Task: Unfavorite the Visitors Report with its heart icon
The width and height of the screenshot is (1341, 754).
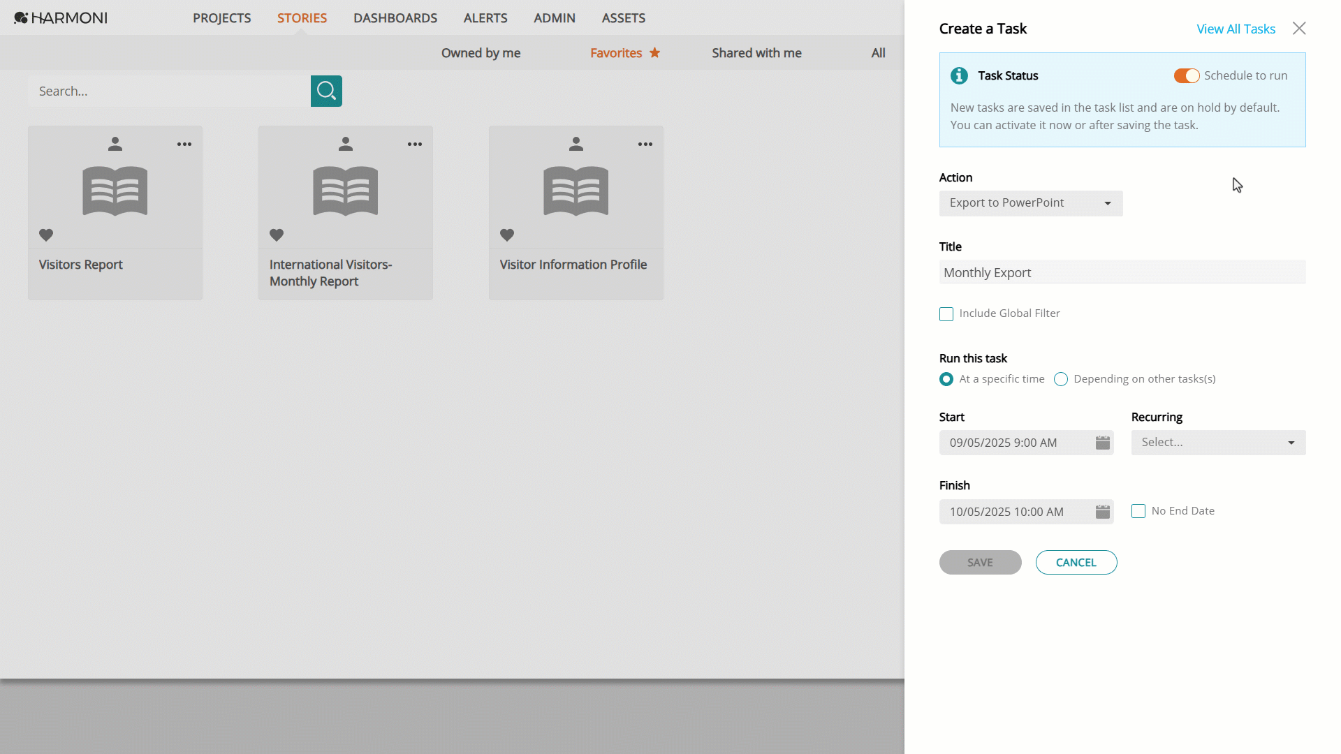Action: [x=46, y=235]
